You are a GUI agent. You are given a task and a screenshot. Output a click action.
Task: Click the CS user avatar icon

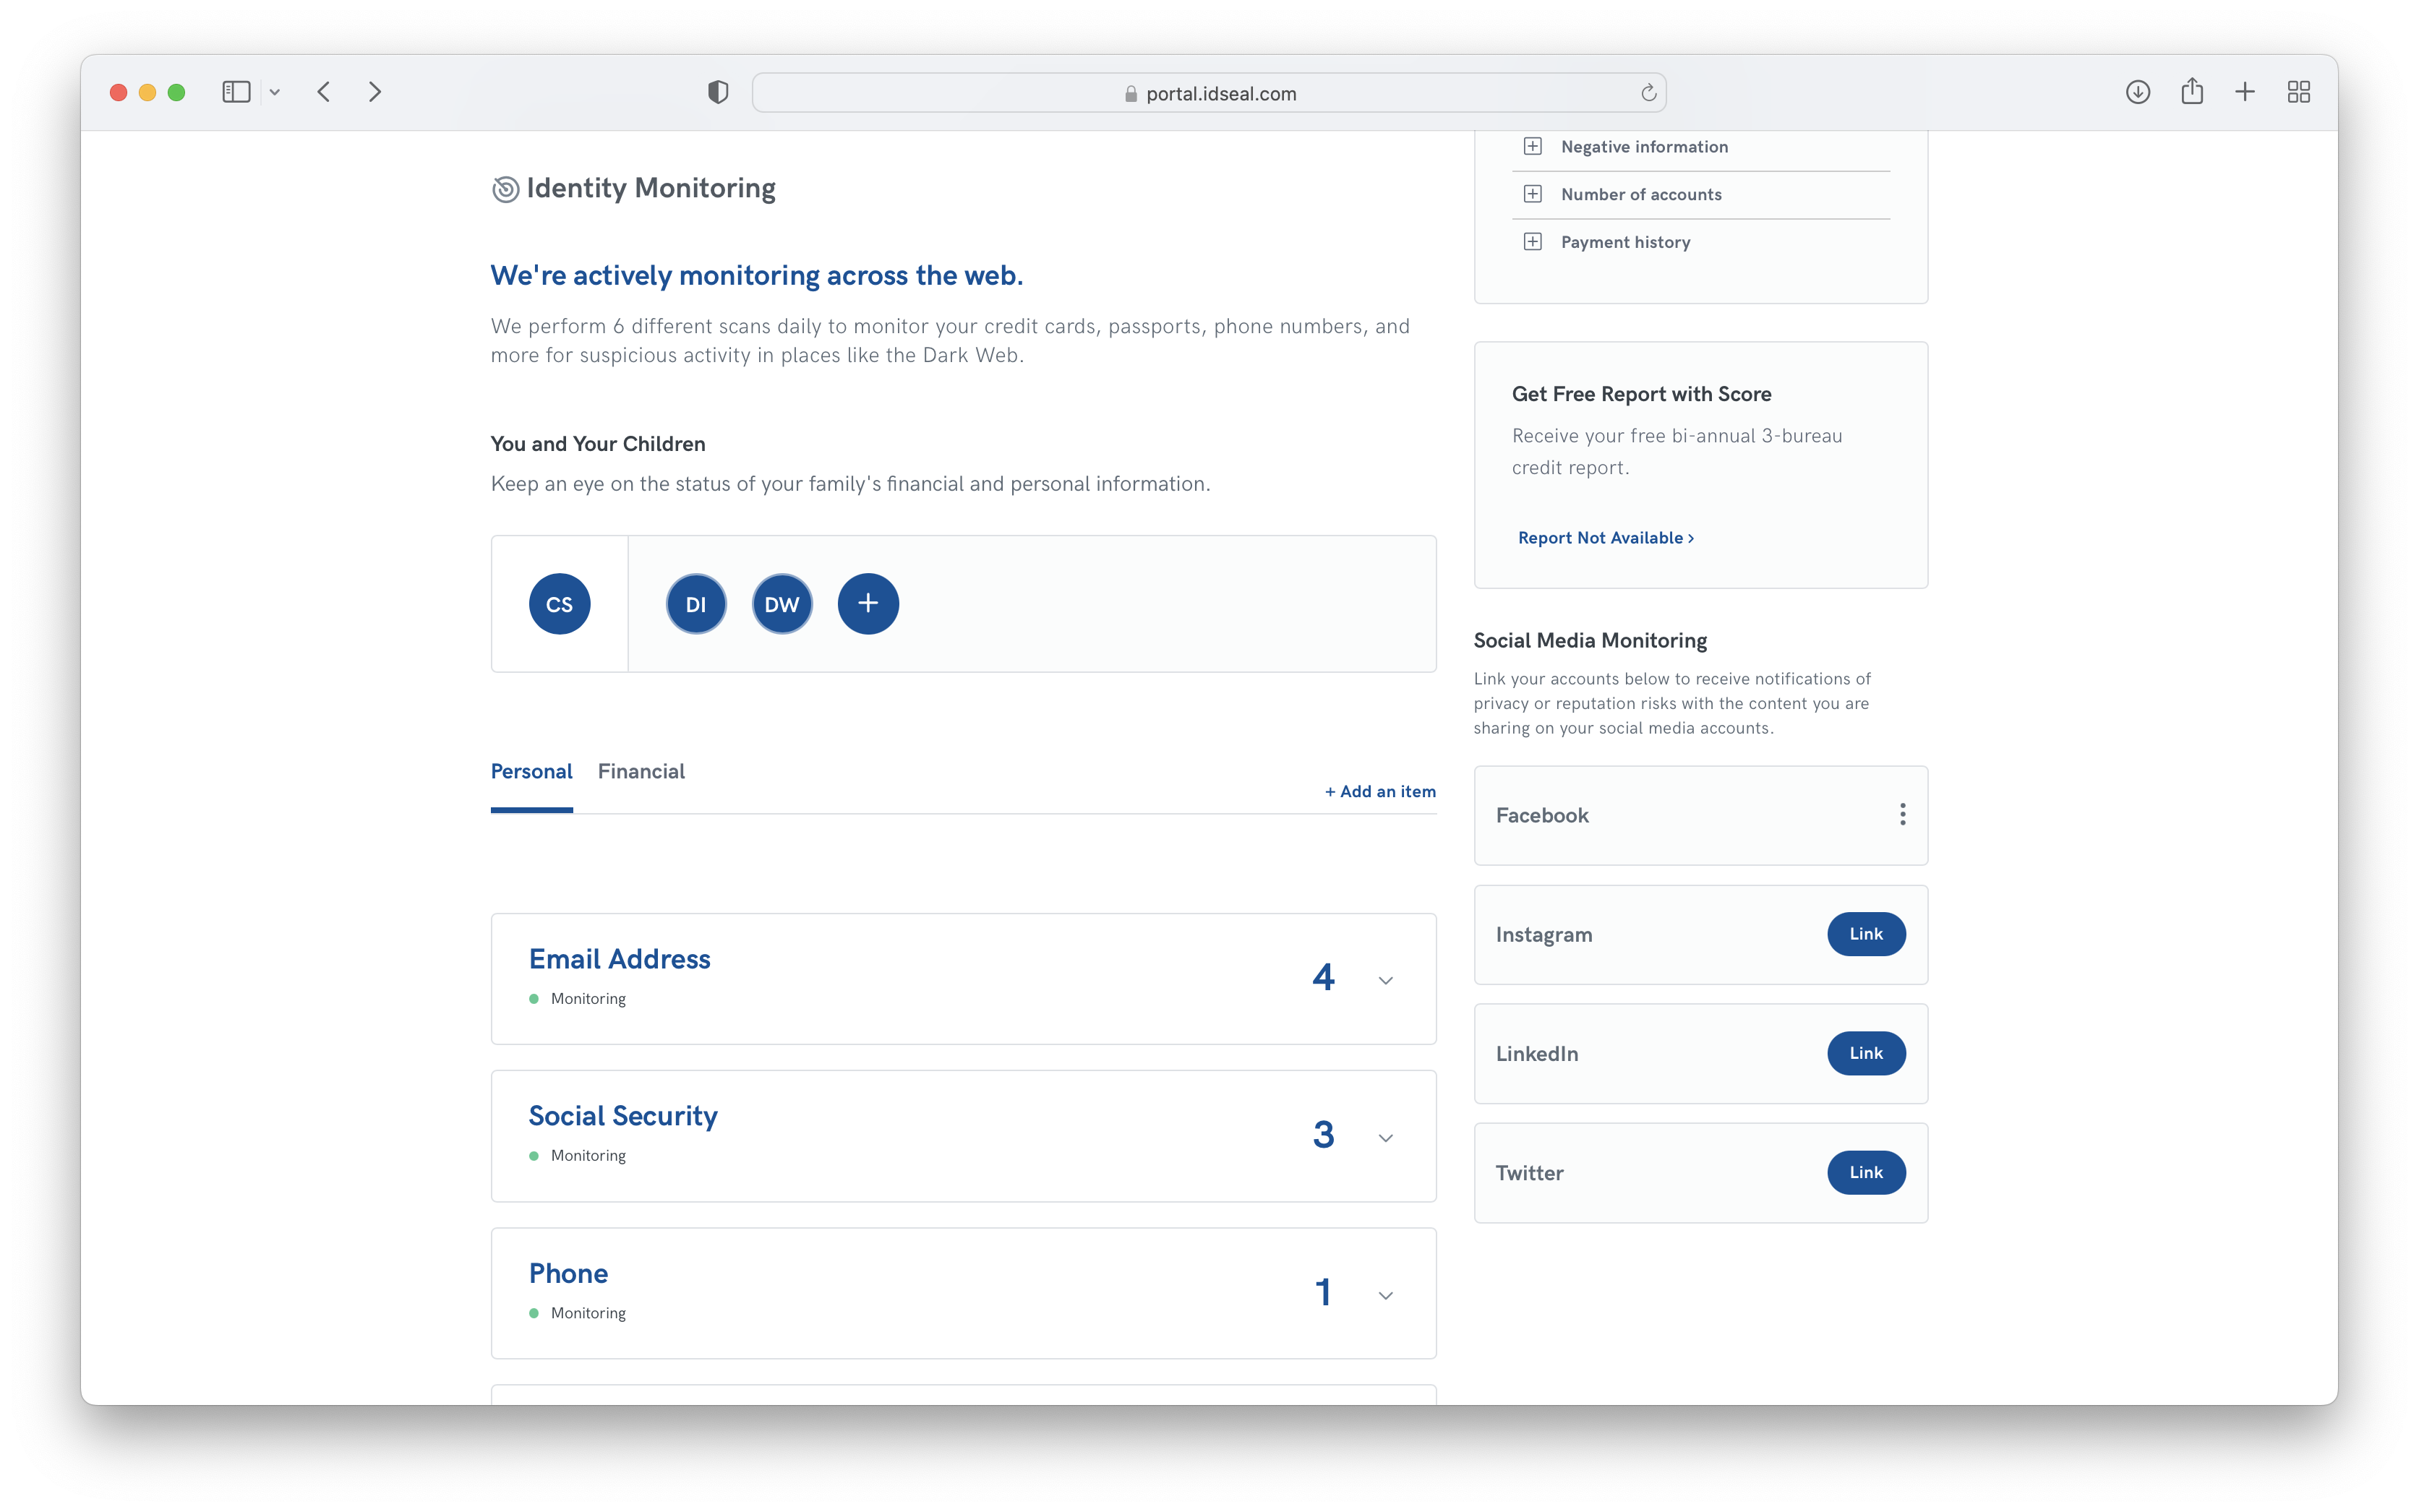pos(557,603)
